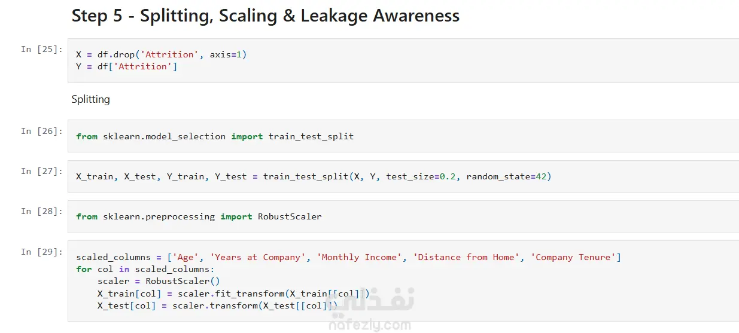
Task: Select the In [25] cell prompt
Action: coord(42,49)
